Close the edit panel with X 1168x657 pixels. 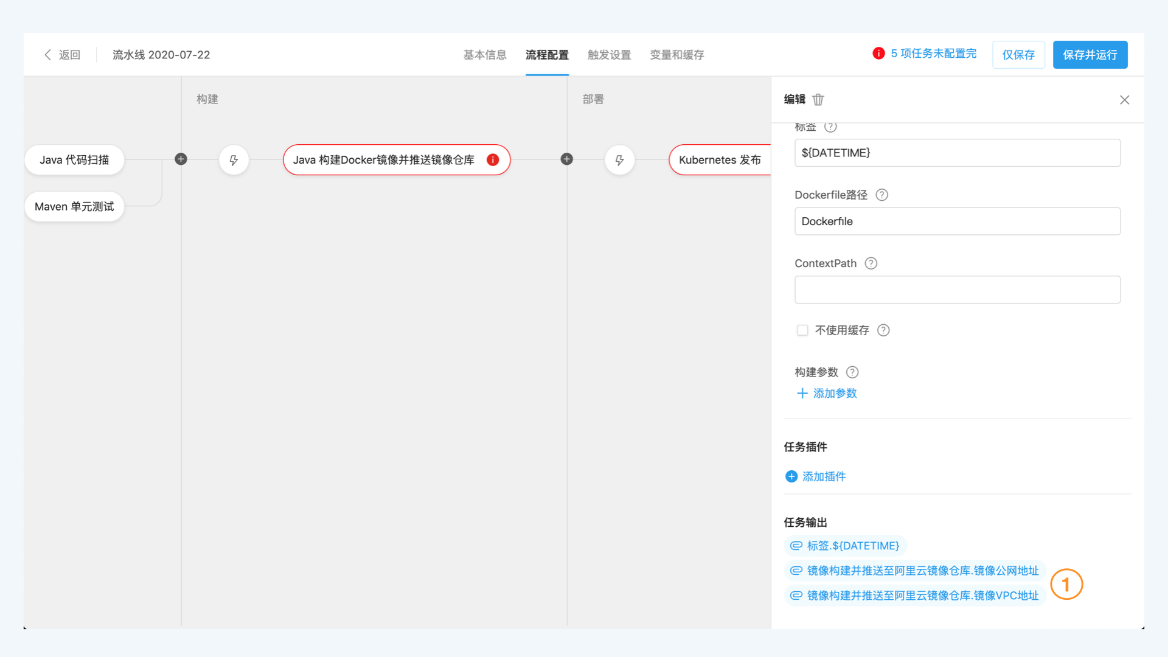click(1124, 100)
